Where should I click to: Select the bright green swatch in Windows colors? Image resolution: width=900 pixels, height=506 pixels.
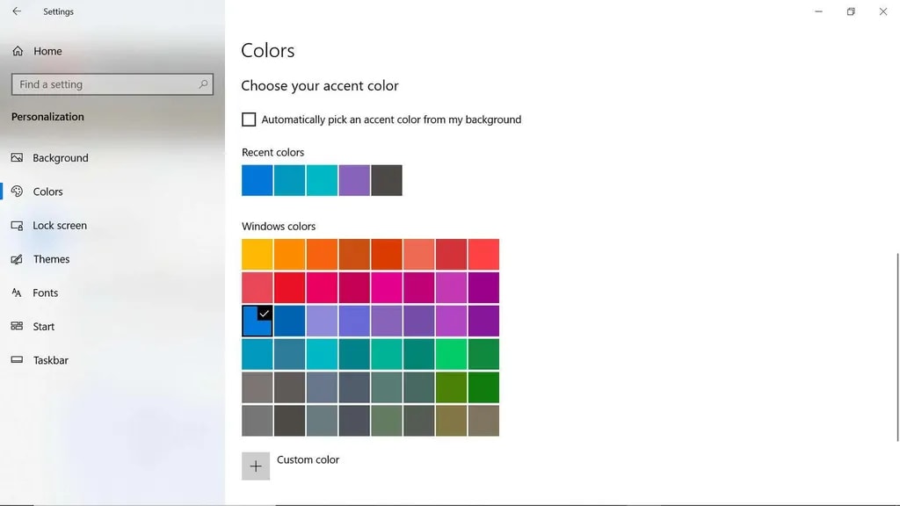click(451, 354)
